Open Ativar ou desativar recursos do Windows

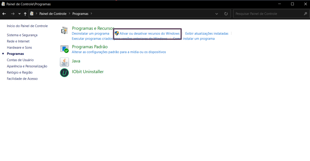pos(149,34)
